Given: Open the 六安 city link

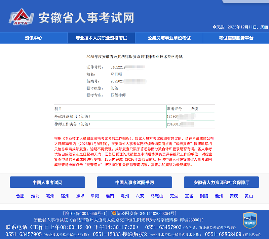Looking at the screenshot, I should (x=140, y=196).
